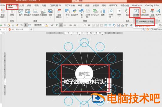
Task: Click the 表格 table grid icon
Action: coord(12,11)
